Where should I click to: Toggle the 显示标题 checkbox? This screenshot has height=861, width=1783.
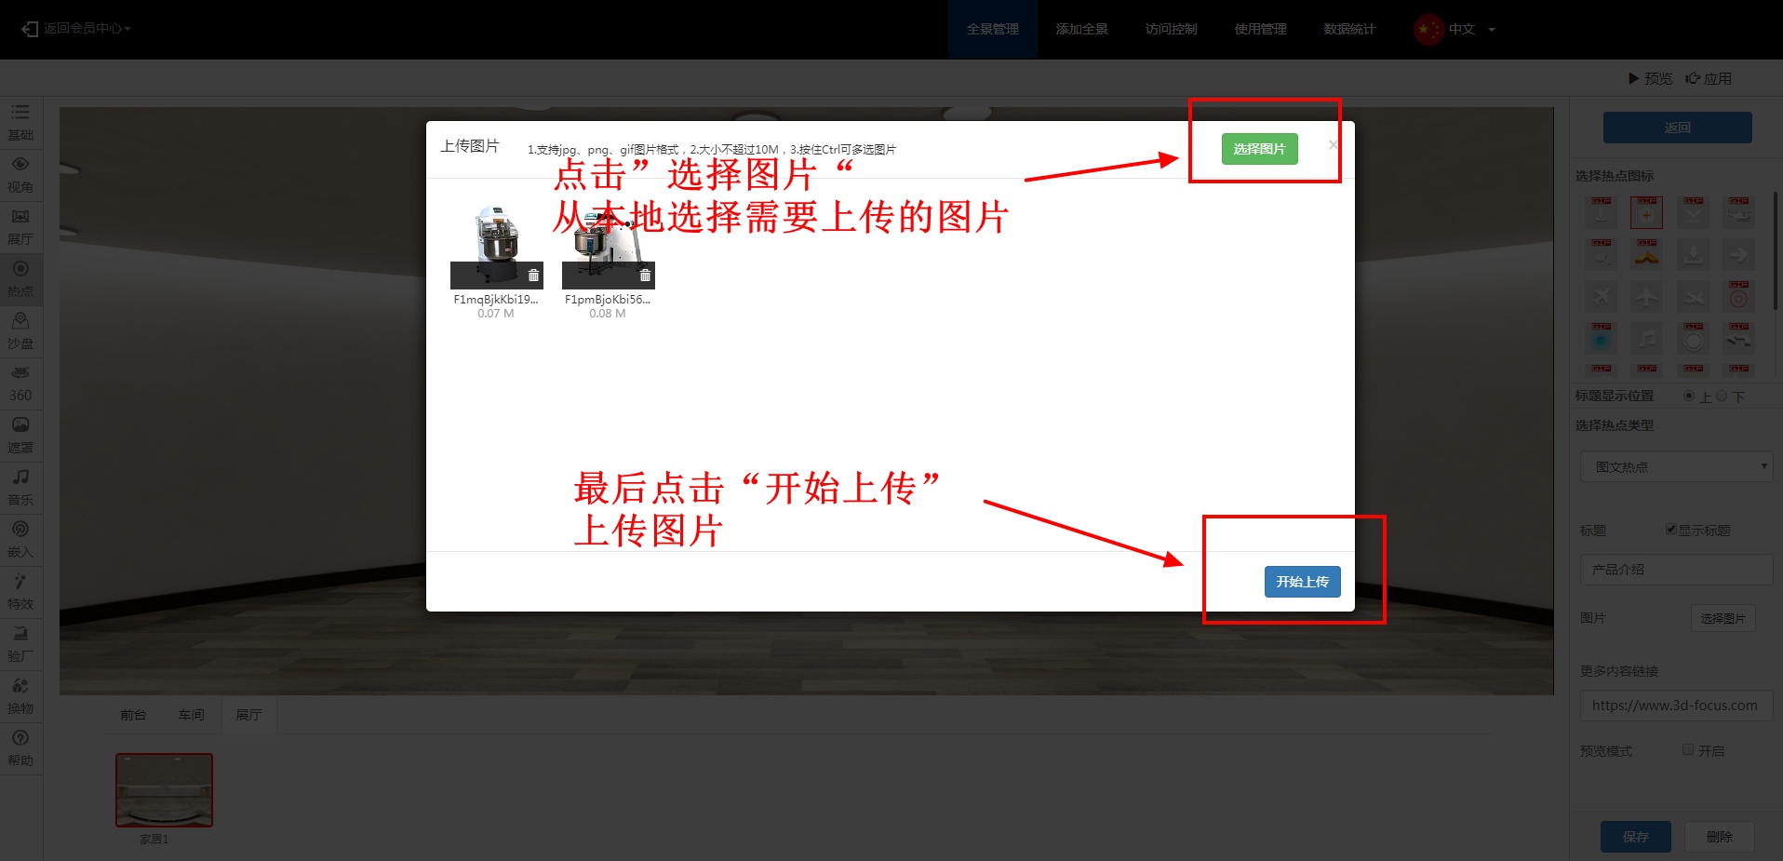1671,530
